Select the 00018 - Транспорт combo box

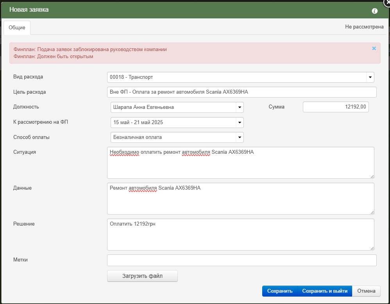(240, 77)
